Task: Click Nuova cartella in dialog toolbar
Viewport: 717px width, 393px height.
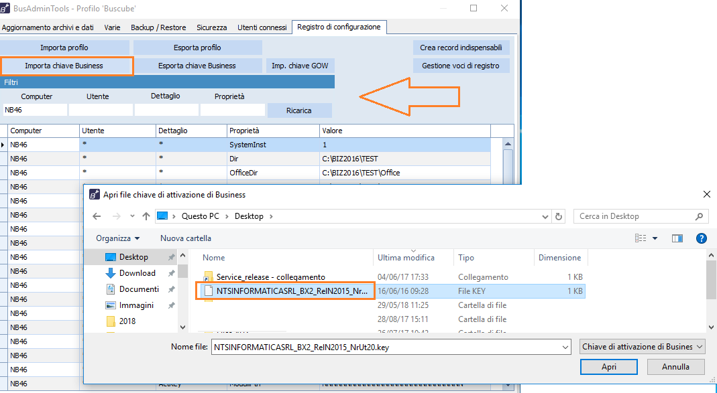Action: point(186,238)
